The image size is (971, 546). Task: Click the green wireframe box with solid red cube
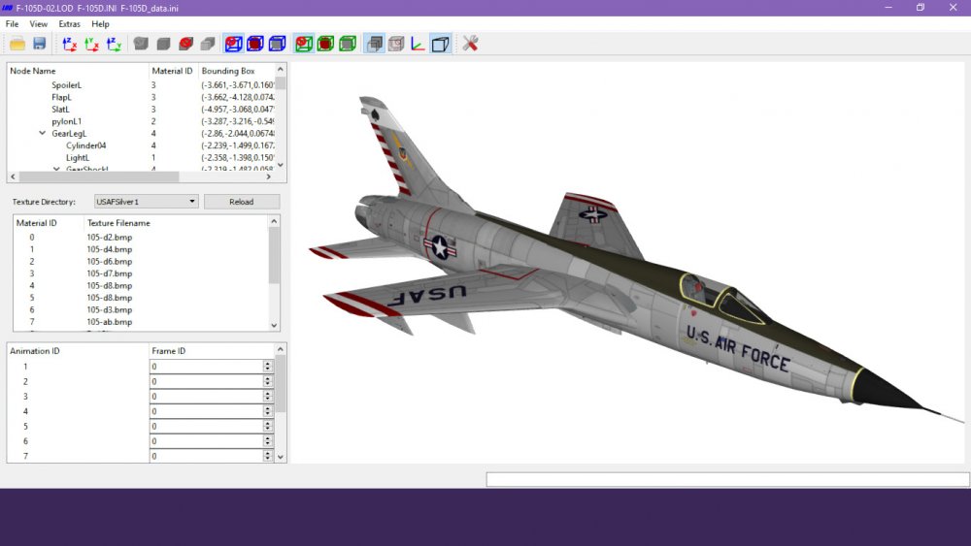[325, 44]
